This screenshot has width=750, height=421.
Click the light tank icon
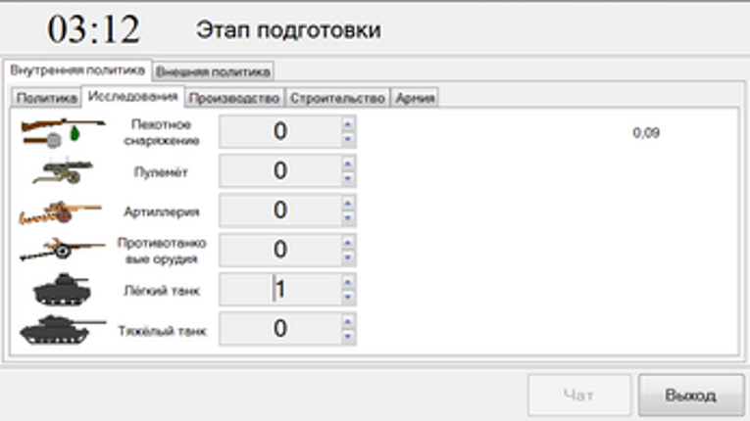click(61, 290)
